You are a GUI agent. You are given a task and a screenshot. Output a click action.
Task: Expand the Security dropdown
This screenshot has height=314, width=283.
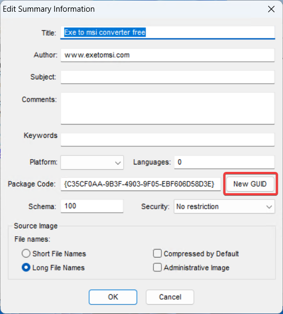pyautogui.click(x=224, y=206)
